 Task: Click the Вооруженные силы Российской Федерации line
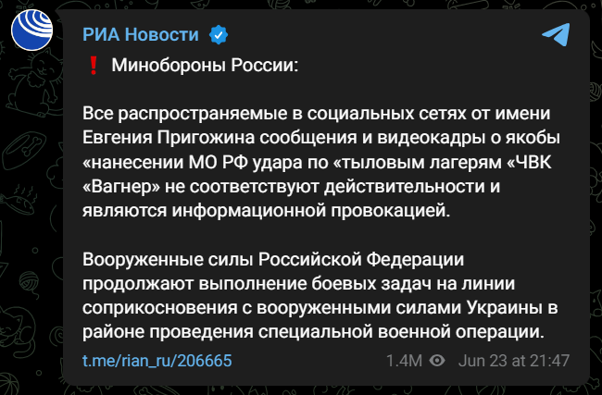tap(273, 260)
